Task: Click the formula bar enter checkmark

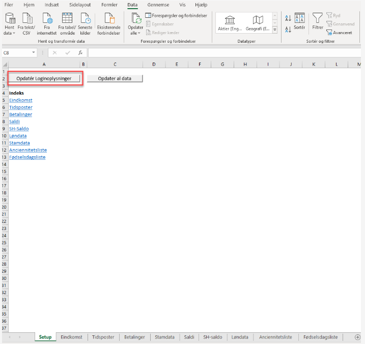Action: [x=68, y=52]
